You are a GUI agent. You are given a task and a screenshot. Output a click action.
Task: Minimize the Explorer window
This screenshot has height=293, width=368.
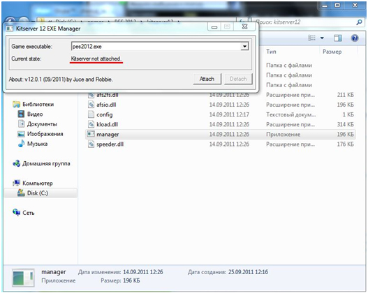coord(325,5)
